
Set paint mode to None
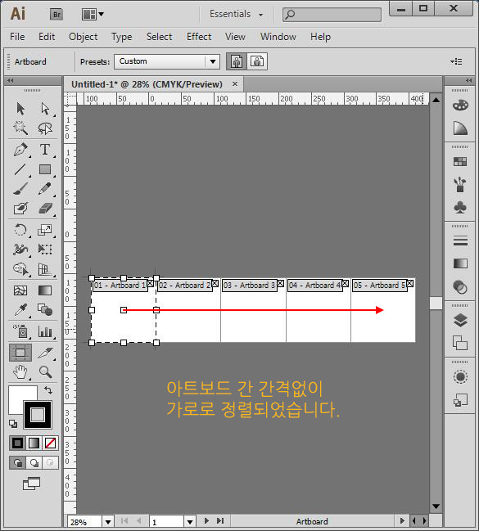pyautogui.click(x=50, y=443)
